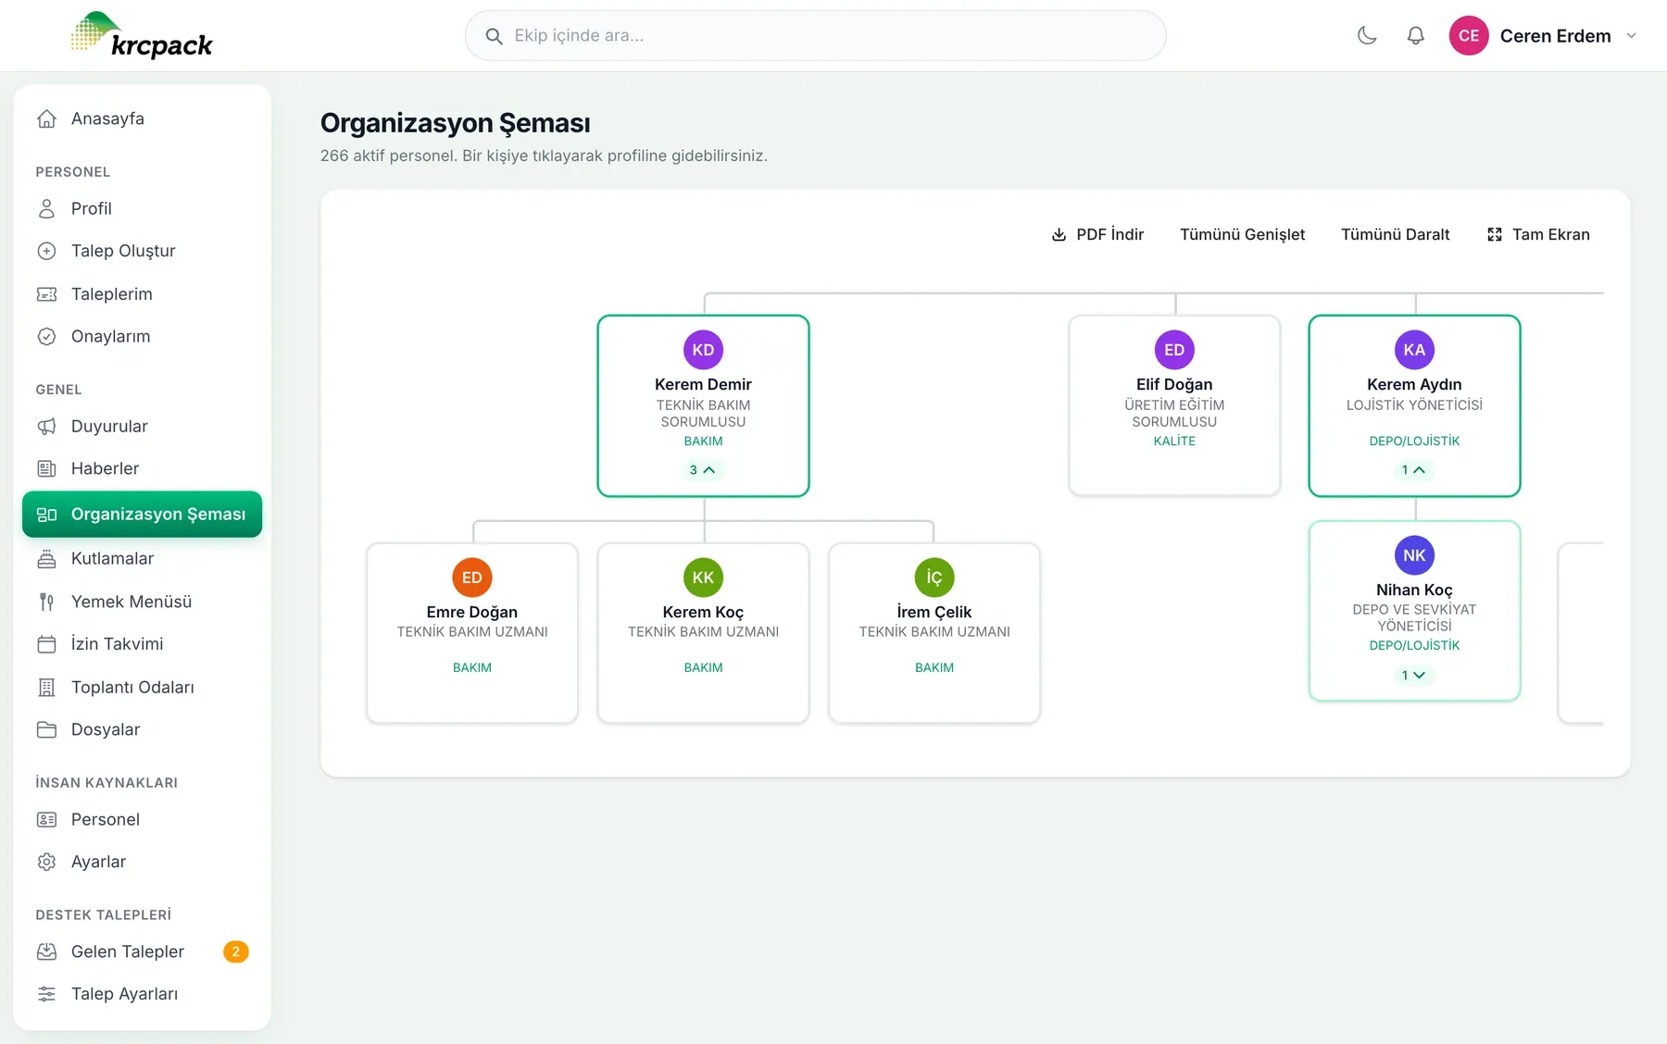Switch to Tam Ekran fullscreen
The height and width of the screenshot is (1044, 1667).
[1538, 234]
